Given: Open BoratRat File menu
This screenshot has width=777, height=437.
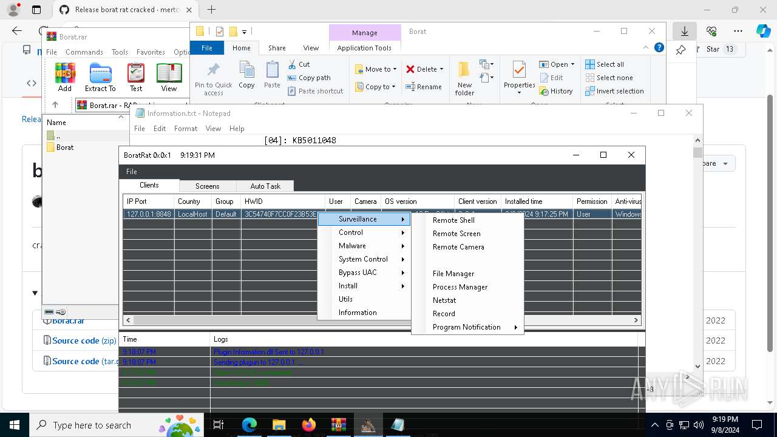Looking at the screenshot, I should [x=131, y=172].
